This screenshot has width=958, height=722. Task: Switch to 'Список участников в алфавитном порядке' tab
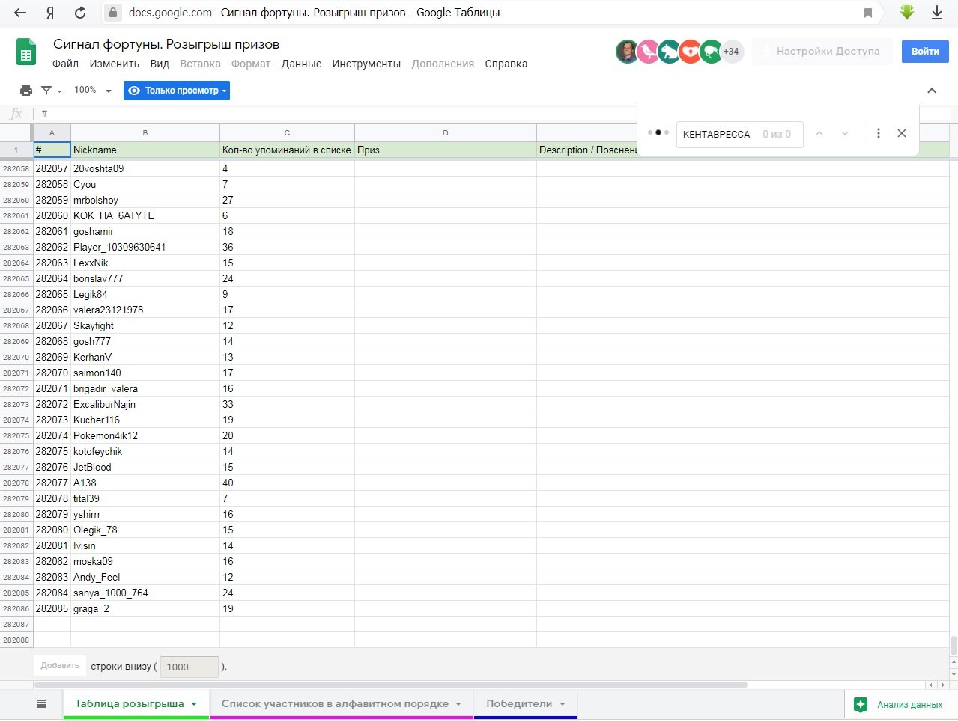[335, 703]
